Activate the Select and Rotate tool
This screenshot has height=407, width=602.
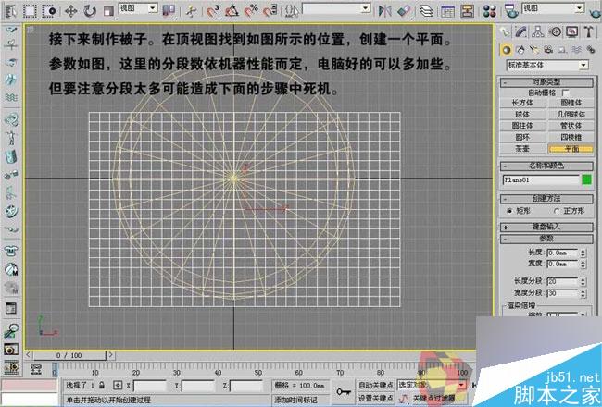(x=90, y=11)
